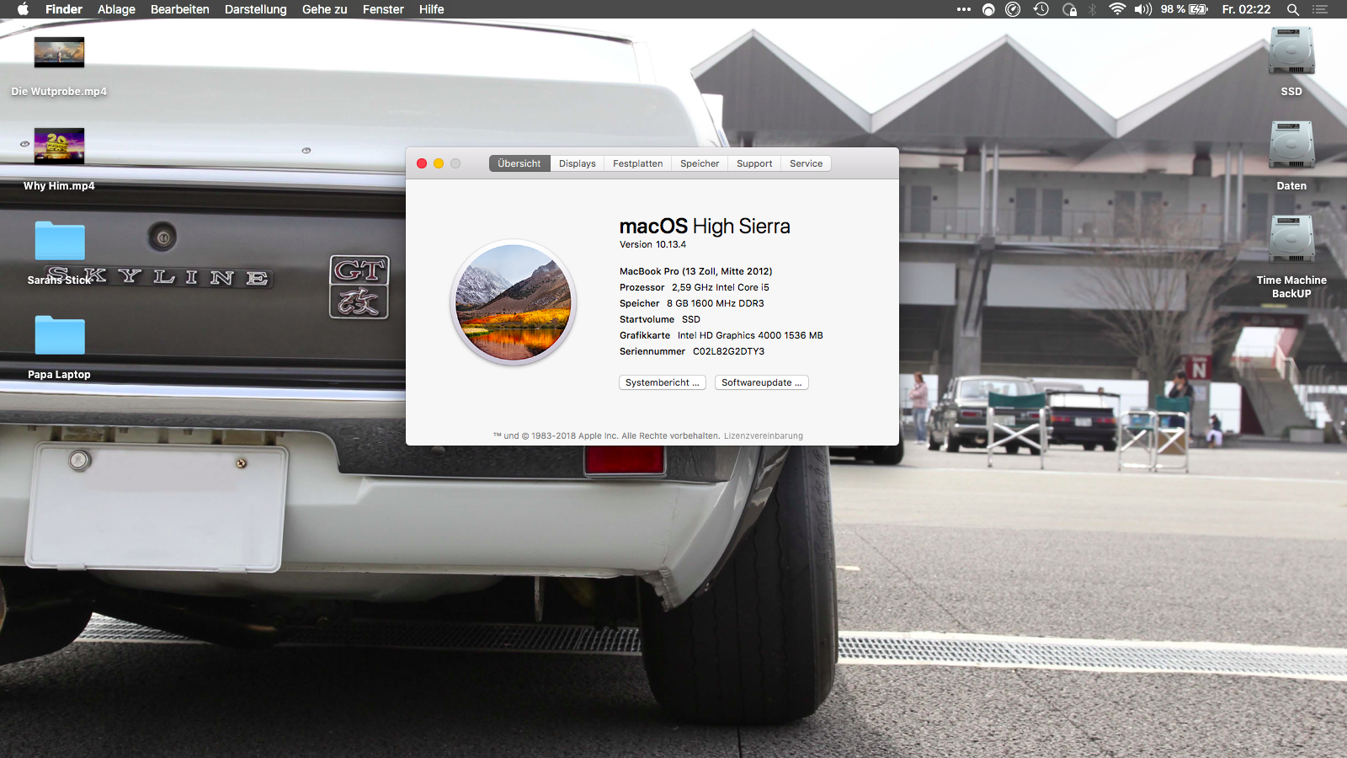Open the Finder menu
This screenshot has height=758, width=1347.
[x=64, y=9]
